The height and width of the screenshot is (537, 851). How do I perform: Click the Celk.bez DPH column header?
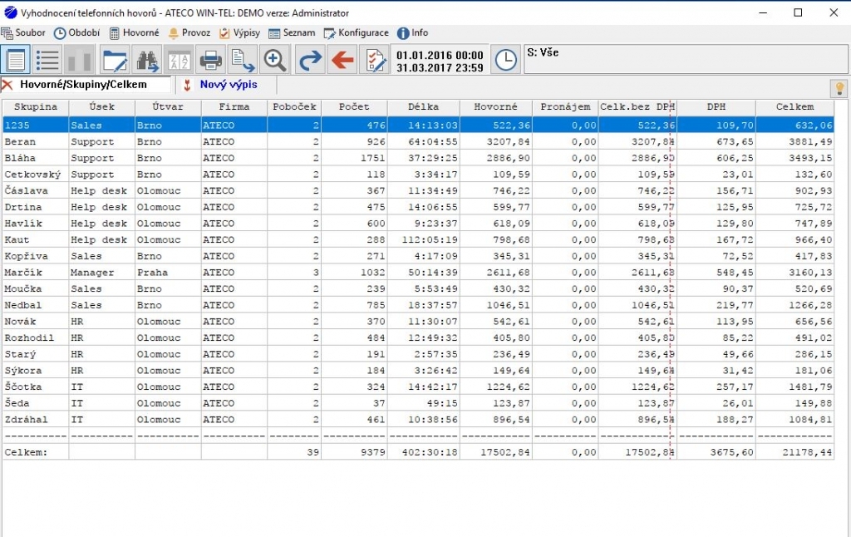coord(637,107)
